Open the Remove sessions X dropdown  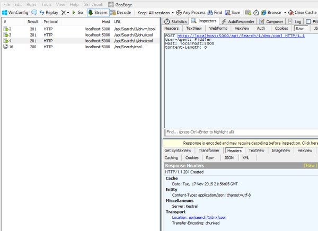[65, 13]
